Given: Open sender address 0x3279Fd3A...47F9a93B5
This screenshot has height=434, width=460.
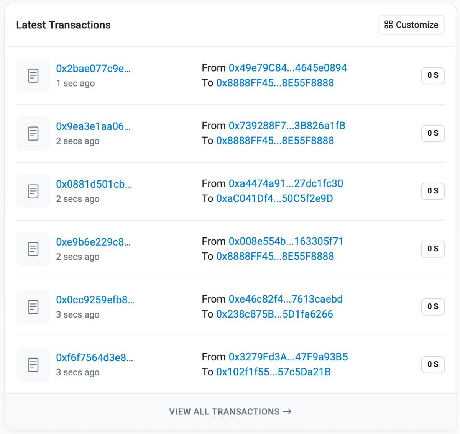Looking at the screenshot, I should click(x=288, y=357).
